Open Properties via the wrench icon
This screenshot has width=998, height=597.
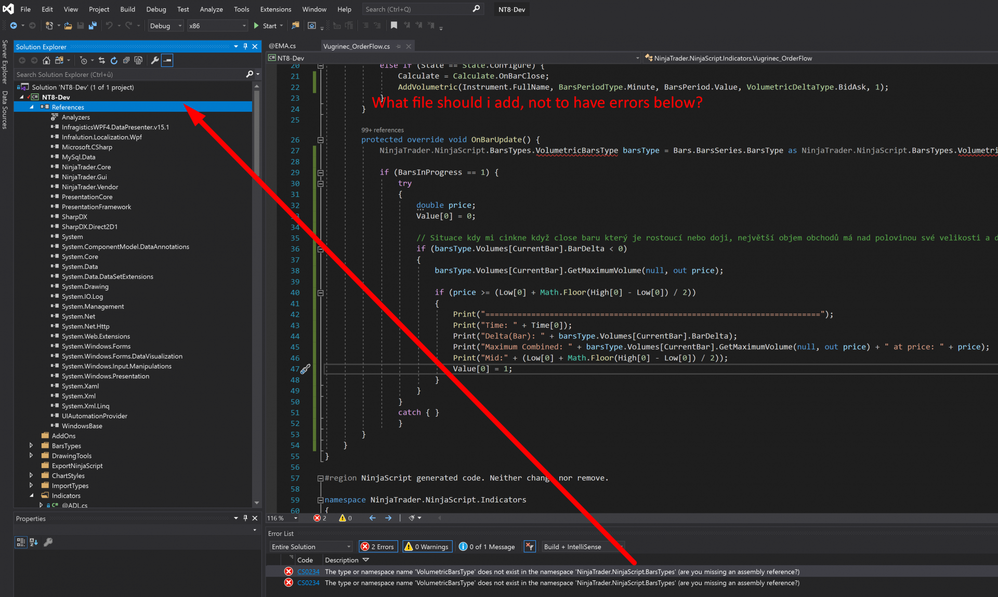(x=154, y=60)
